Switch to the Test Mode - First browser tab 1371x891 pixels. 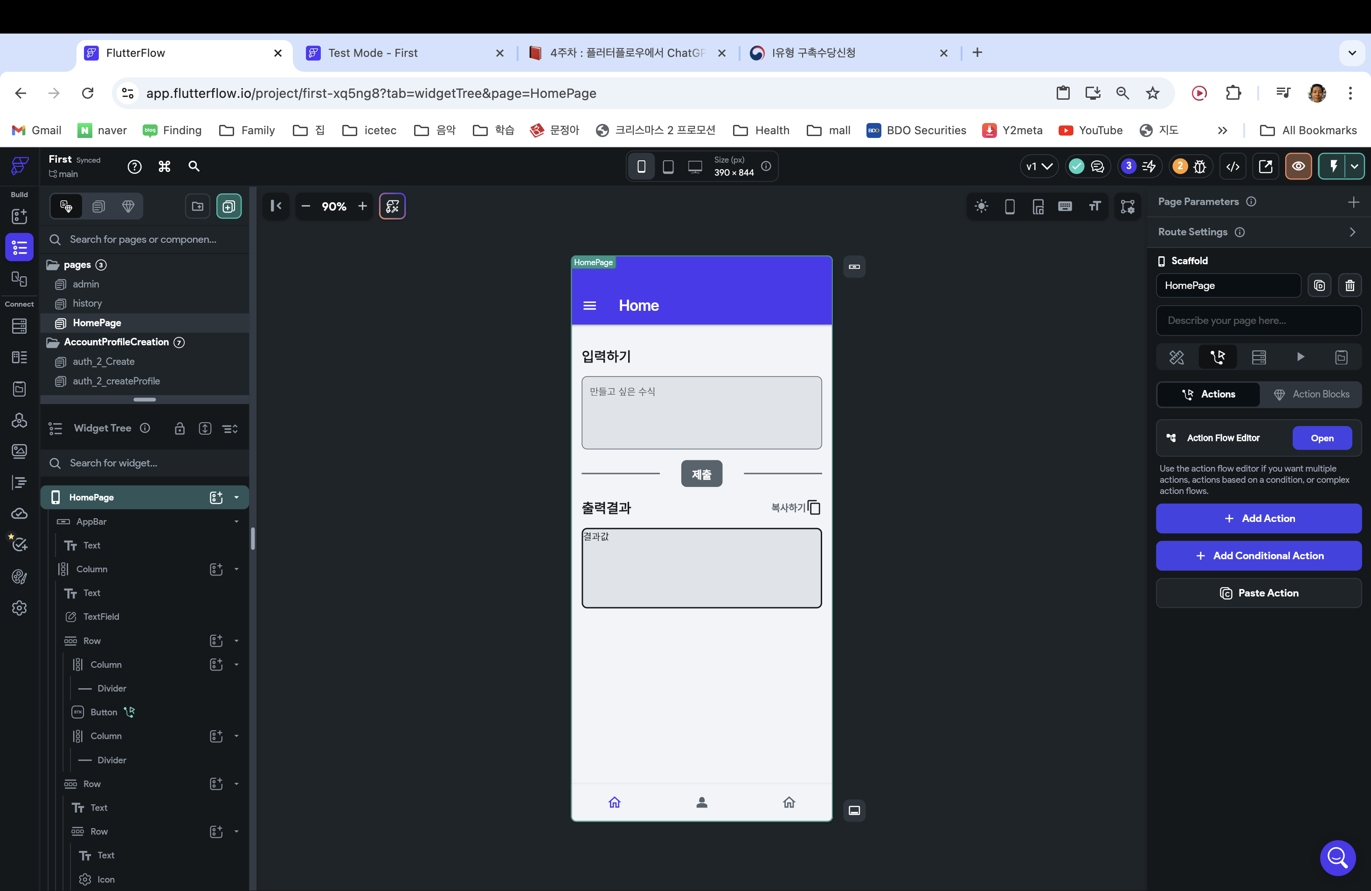(x=406, y=54)
